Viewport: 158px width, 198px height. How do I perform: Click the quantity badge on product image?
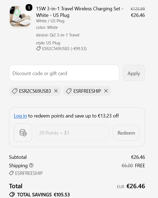pyautogui.click(x=29, y=8)
